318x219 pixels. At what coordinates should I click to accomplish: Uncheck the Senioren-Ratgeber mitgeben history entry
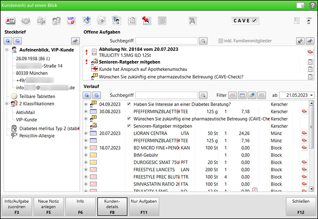pyautogui.click(x=129, y=126)
